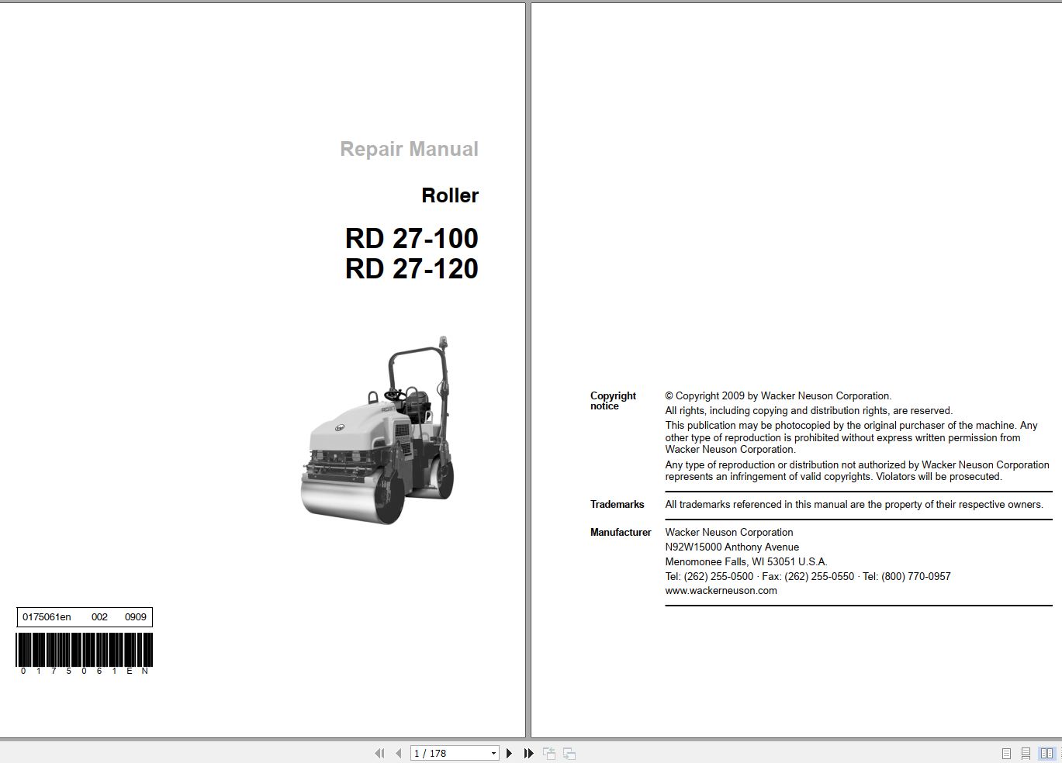1062x763 pixels.
Task: Jump to the last page
Action: (529, 753)
